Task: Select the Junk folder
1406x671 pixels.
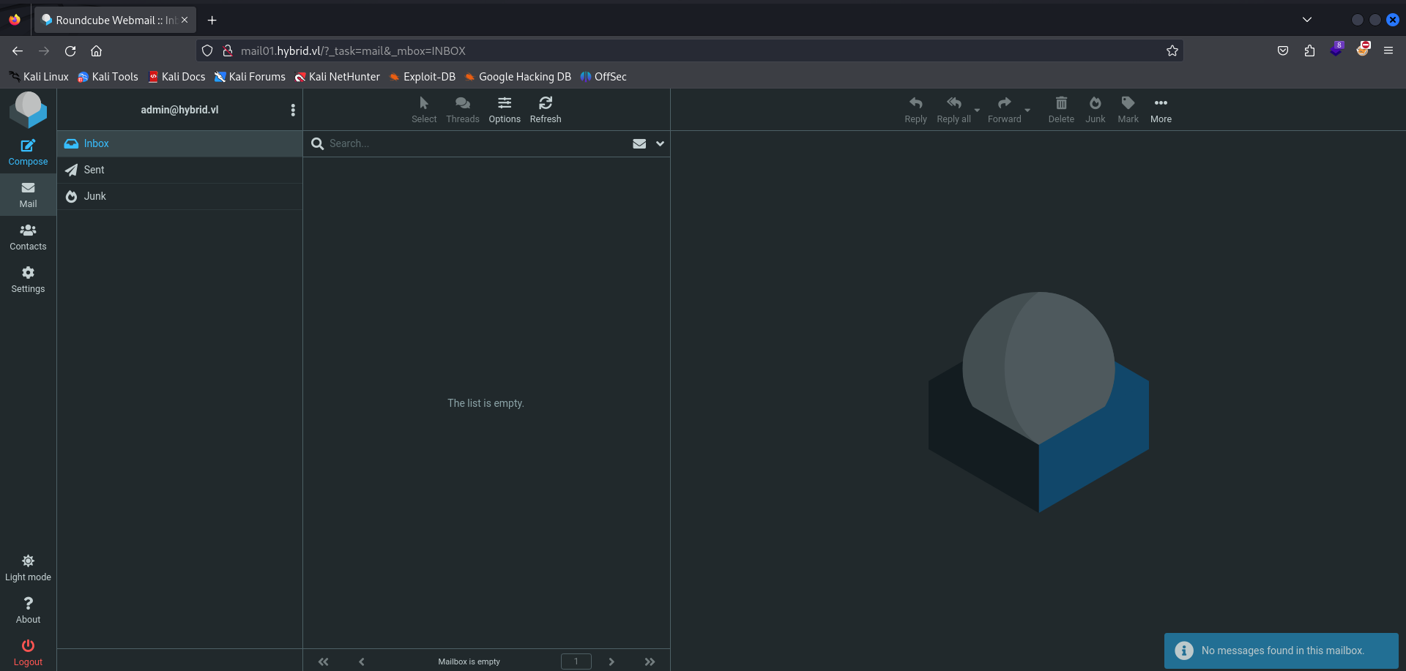Action: click(94, 196)
